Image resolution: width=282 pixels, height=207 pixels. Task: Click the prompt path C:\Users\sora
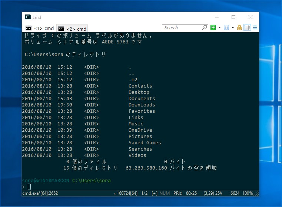click(92, 181)
